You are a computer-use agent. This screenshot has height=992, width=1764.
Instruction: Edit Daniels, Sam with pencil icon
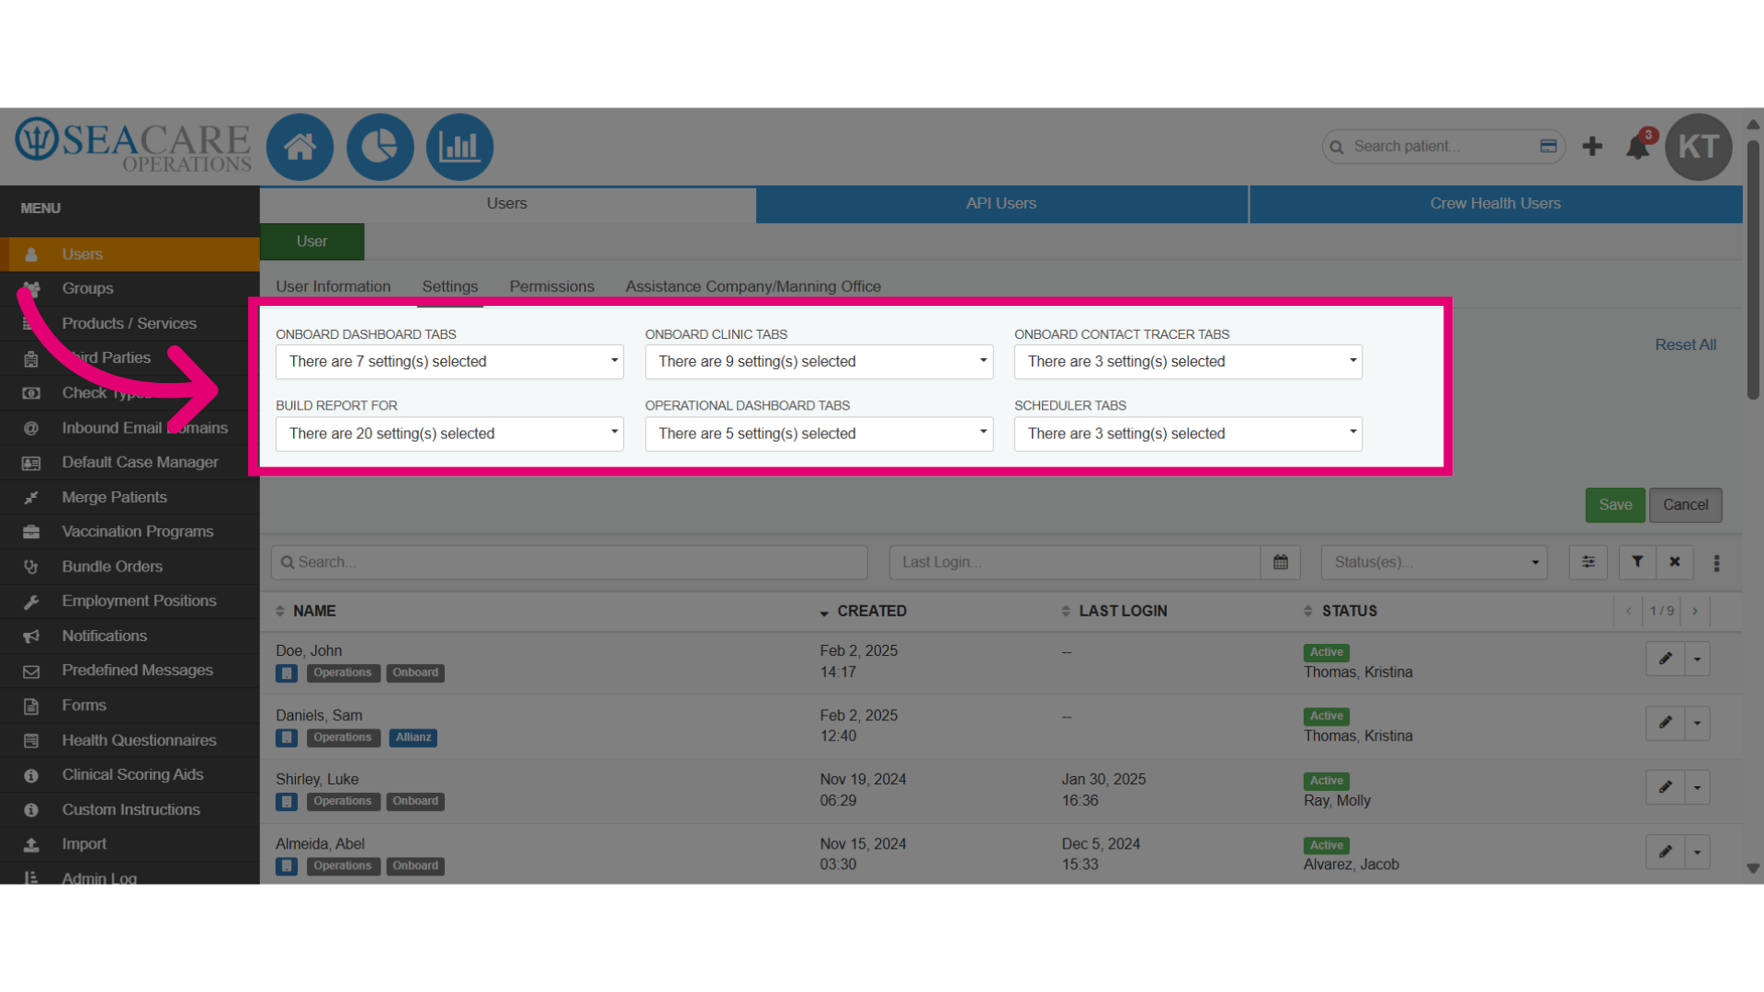point(1665,723)
